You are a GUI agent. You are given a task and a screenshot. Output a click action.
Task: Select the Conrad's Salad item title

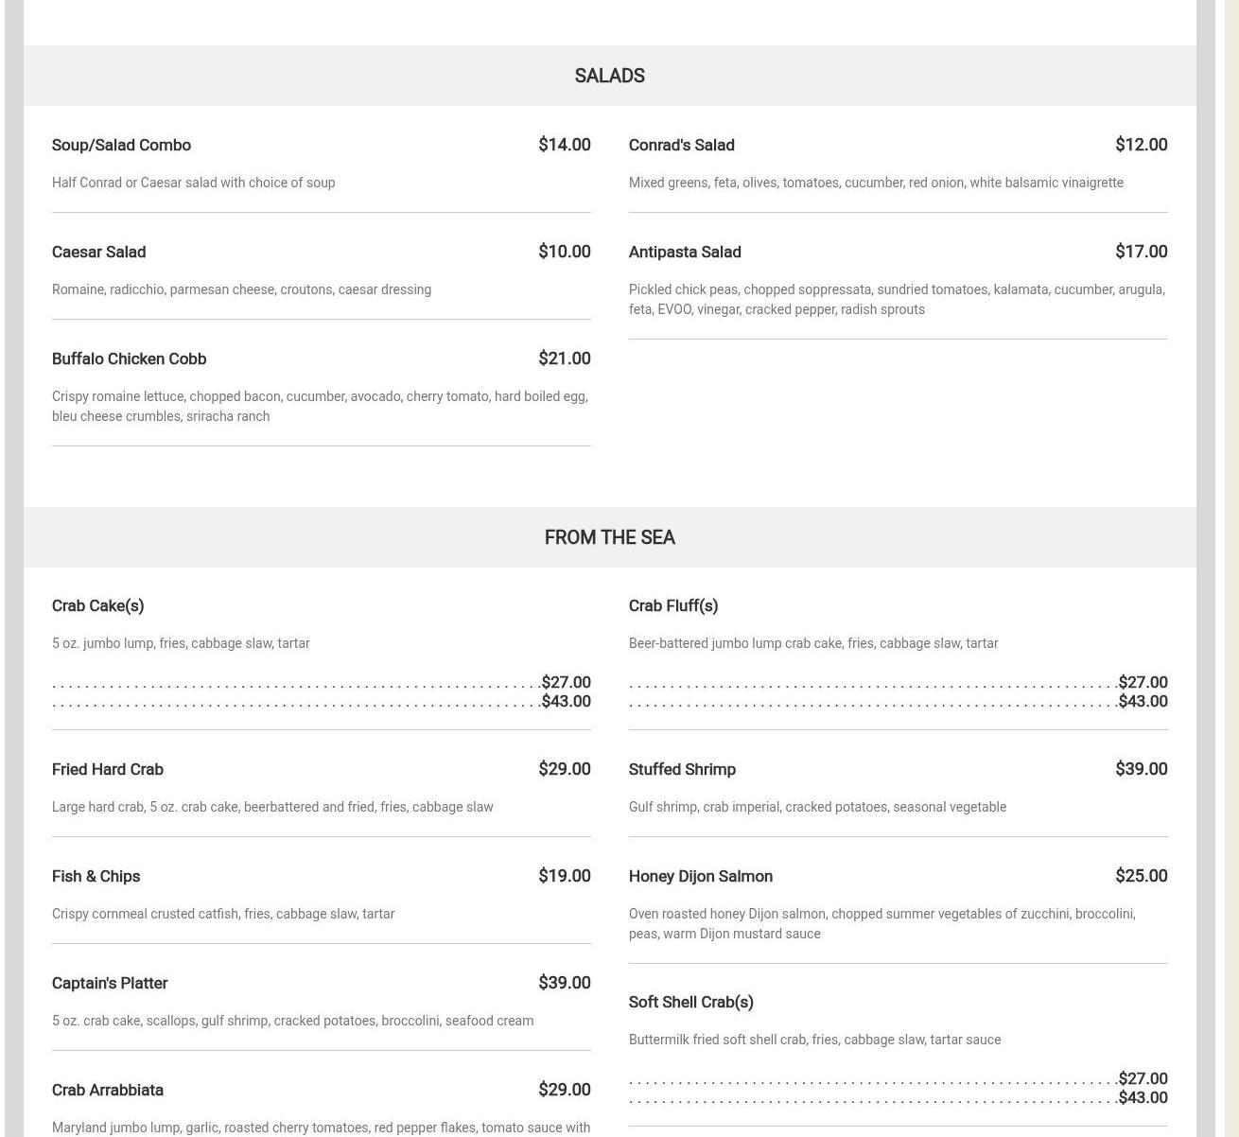point(681,145)
